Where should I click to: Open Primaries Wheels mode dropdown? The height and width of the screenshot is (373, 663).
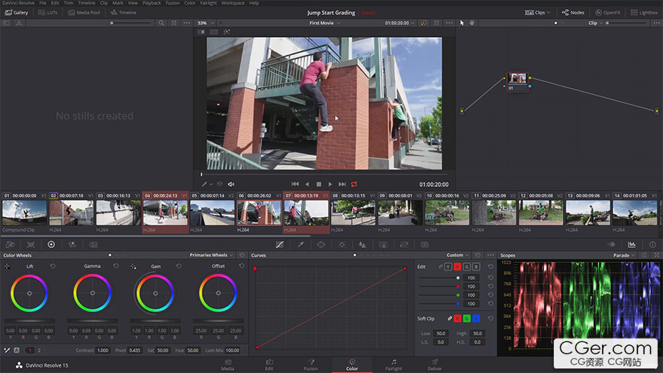[x=211, y=255]
